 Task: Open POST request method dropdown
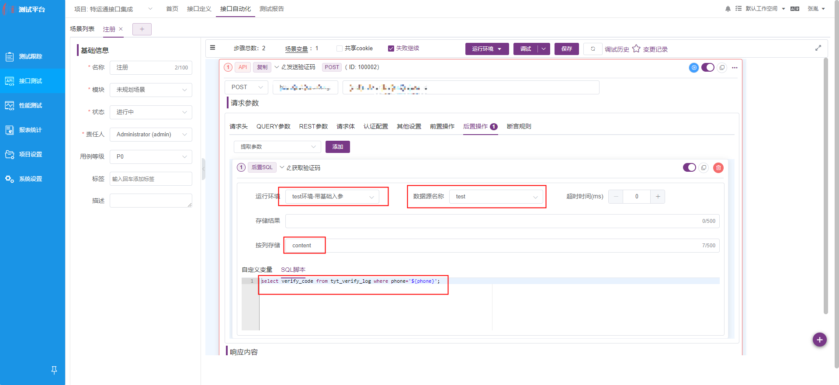(246, 87)
